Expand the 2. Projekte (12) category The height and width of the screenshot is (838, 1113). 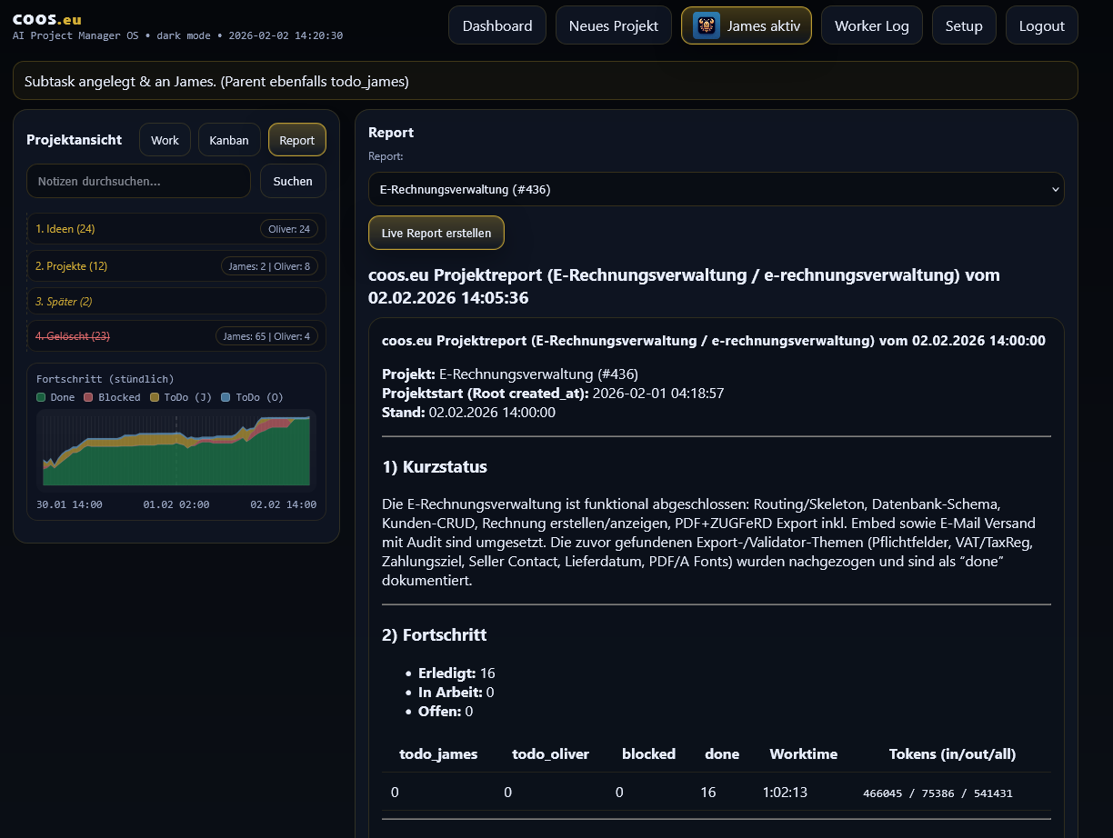[72, 266]
